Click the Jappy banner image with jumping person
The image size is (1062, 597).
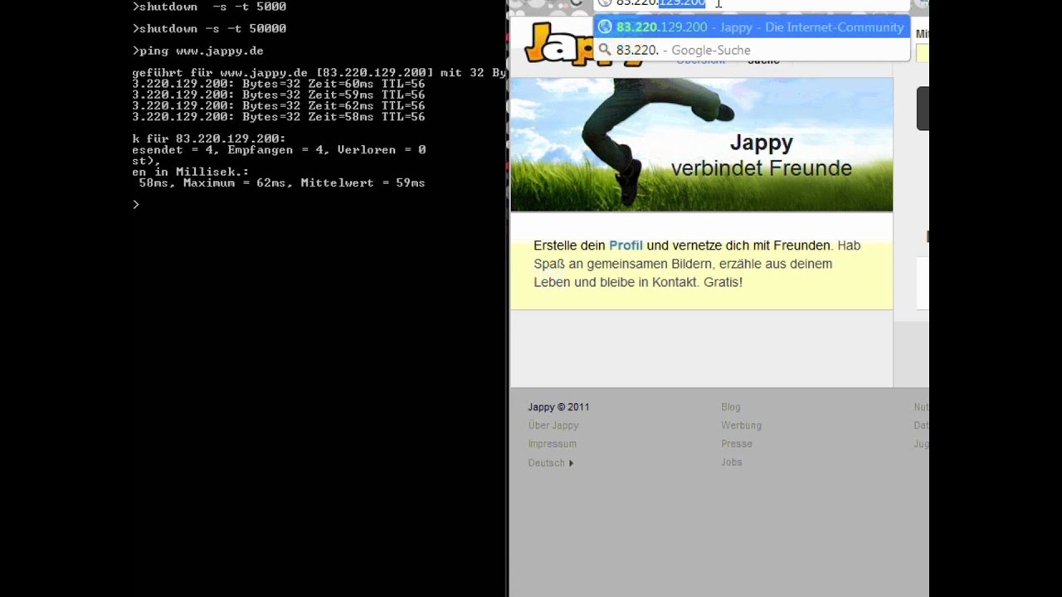(702, 144)
